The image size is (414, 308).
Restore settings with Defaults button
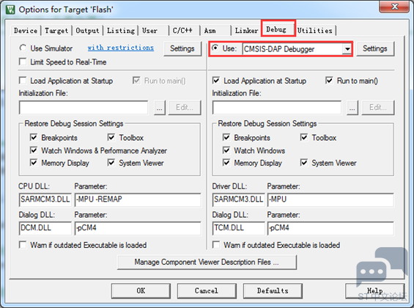point(273,291)
